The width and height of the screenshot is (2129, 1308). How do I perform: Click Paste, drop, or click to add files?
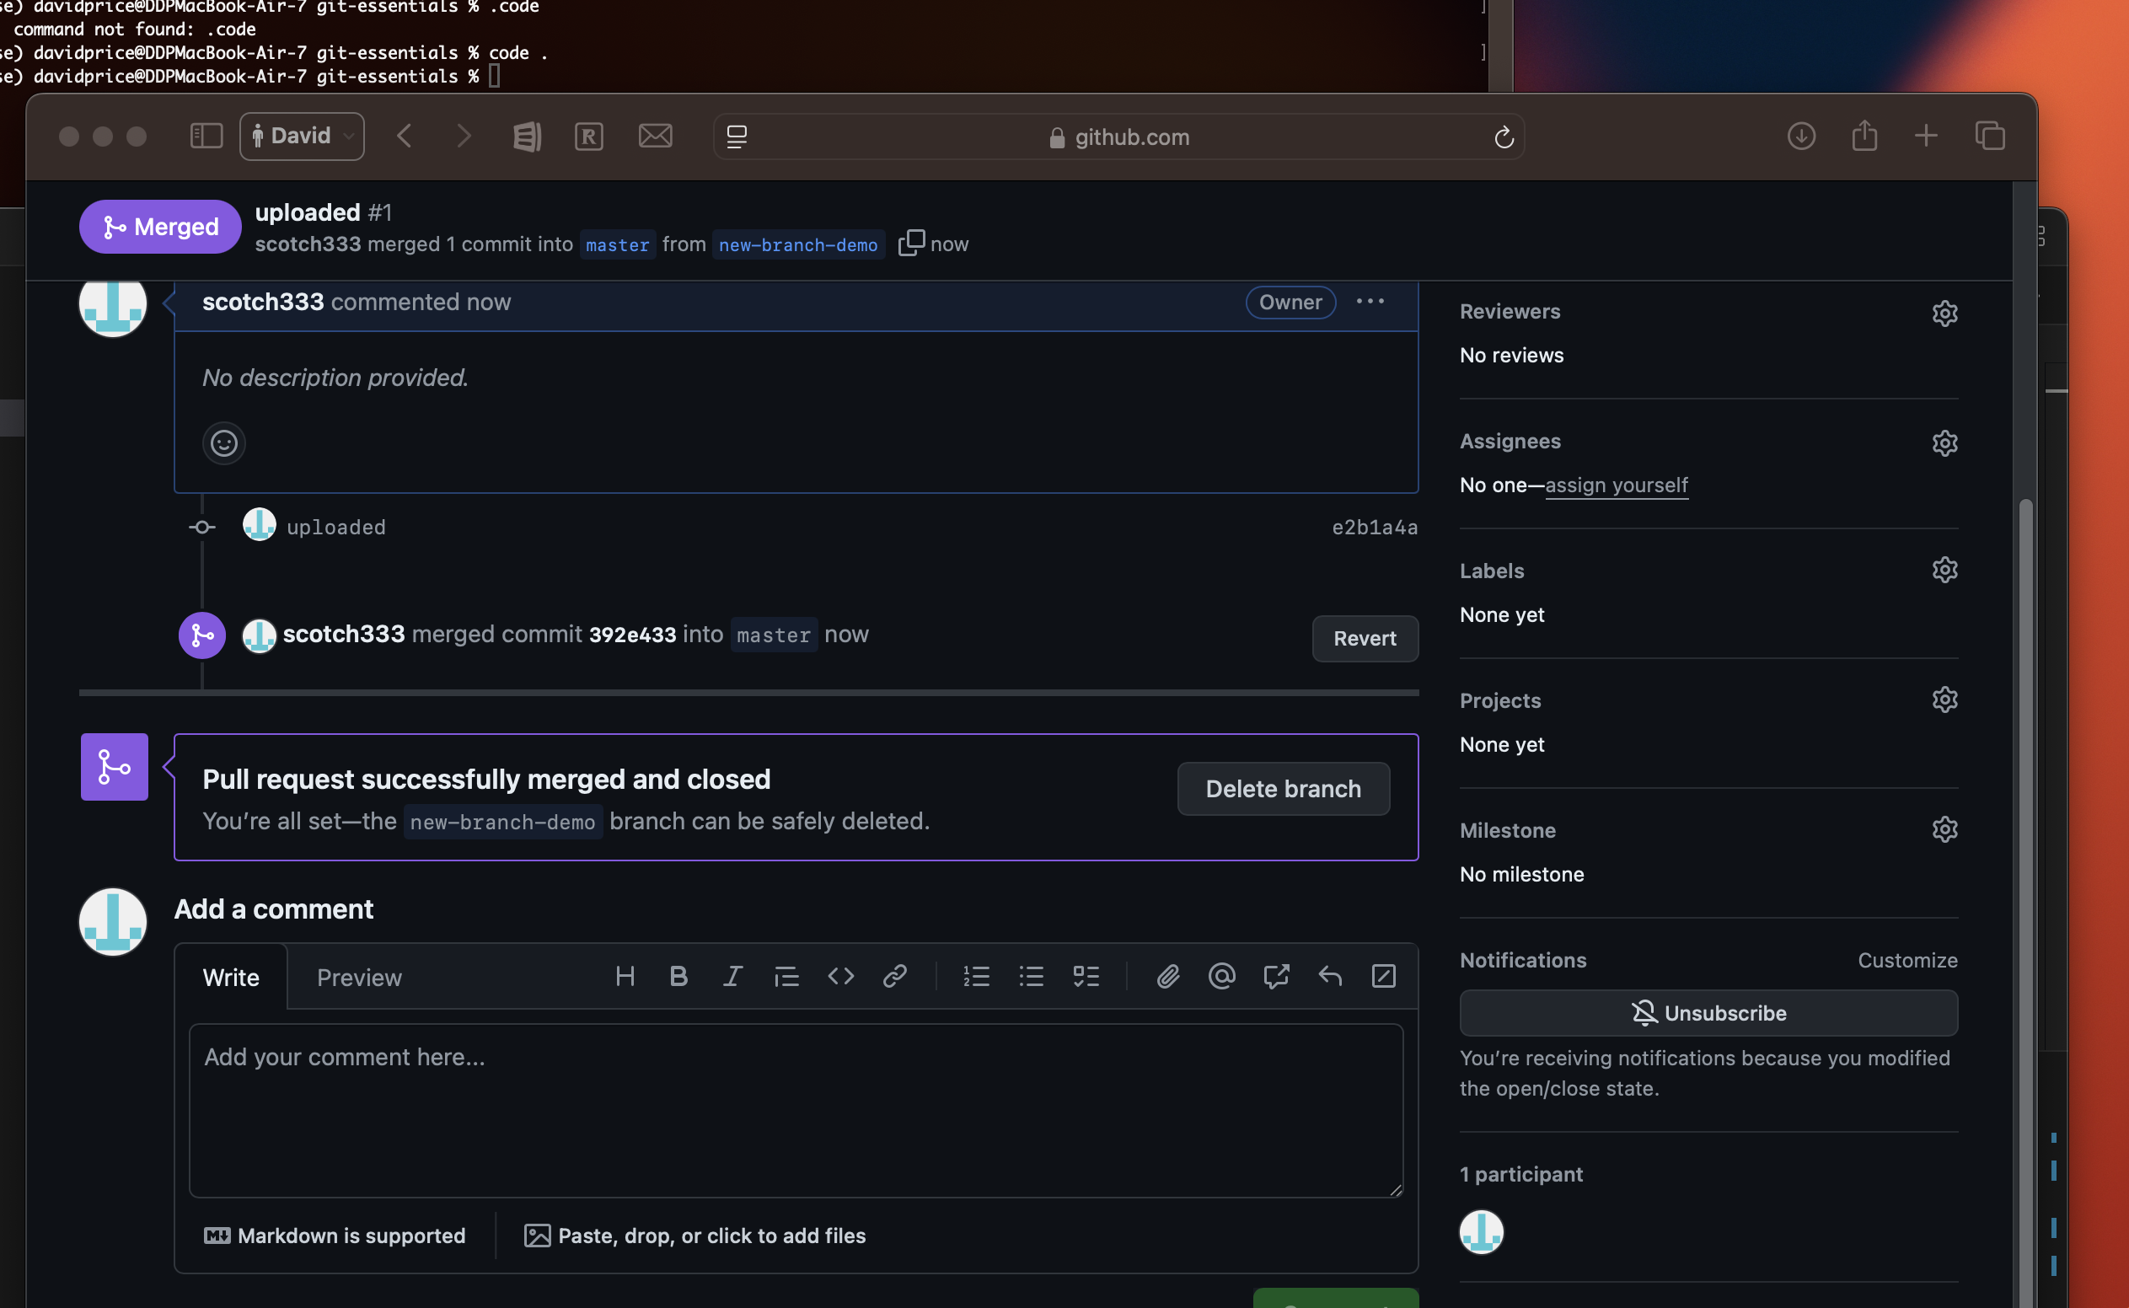click(695, 1236)
